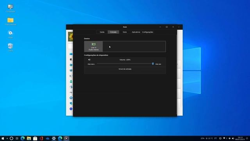
Task: Open the OneDrive cloud taskbar icon
Action: [x=48, y=138]
